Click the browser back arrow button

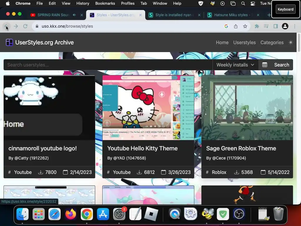[6, 26]
